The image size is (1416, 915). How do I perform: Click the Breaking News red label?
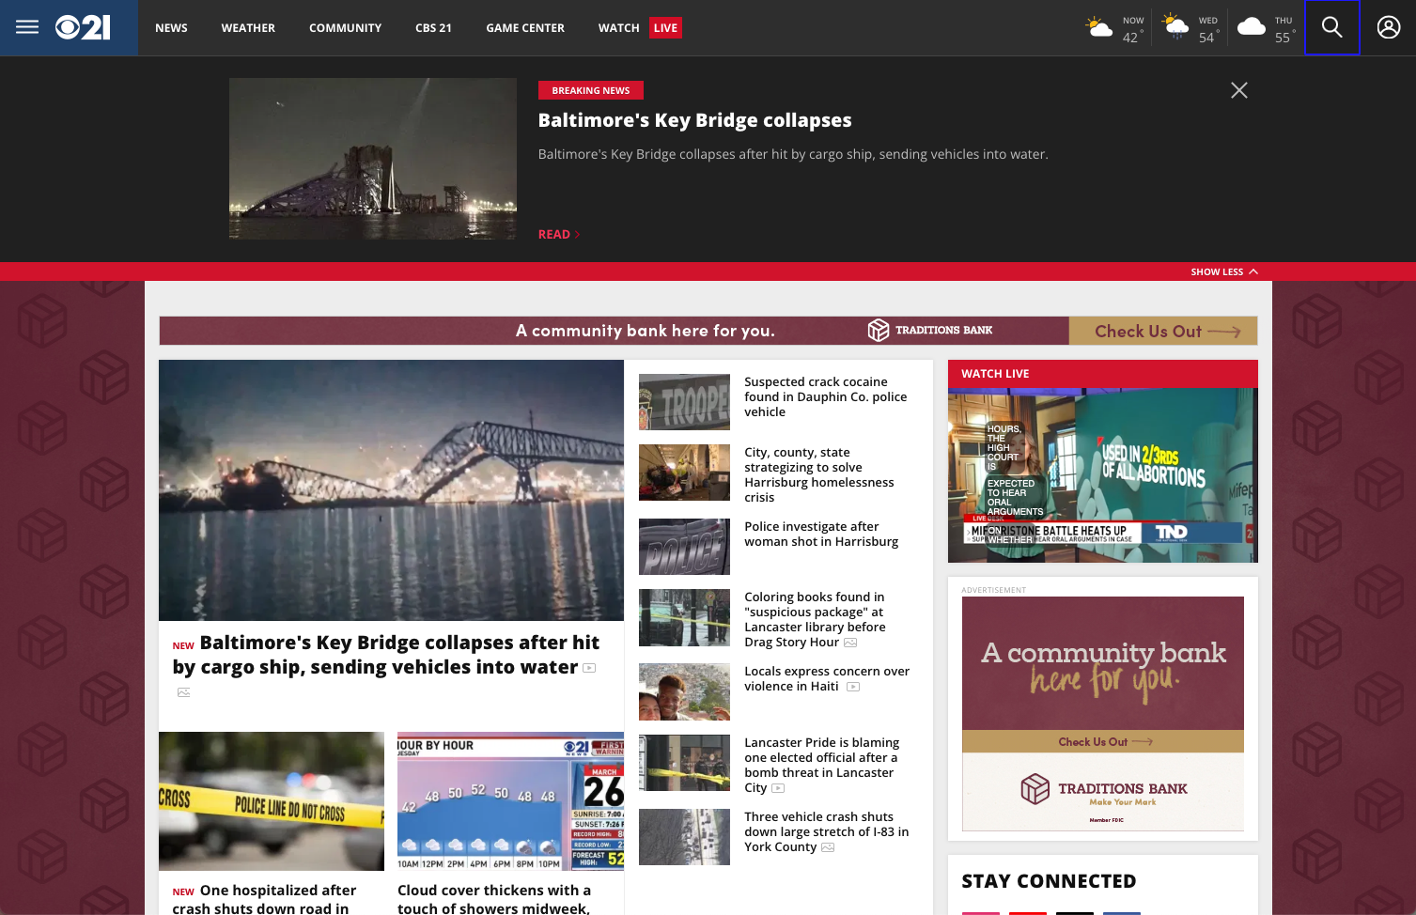591,90
